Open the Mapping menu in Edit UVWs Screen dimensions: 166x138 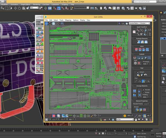click(68, 20)
